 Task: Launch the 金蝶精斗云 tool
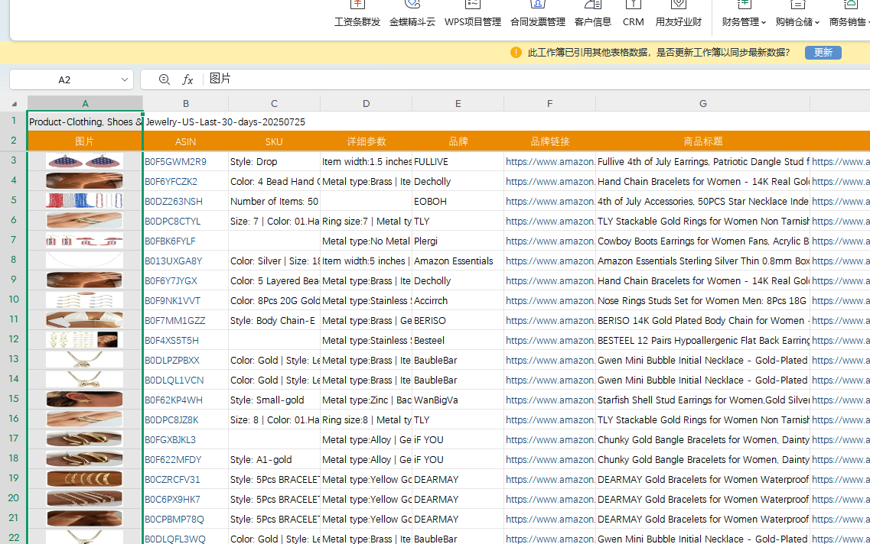point(412,15)
